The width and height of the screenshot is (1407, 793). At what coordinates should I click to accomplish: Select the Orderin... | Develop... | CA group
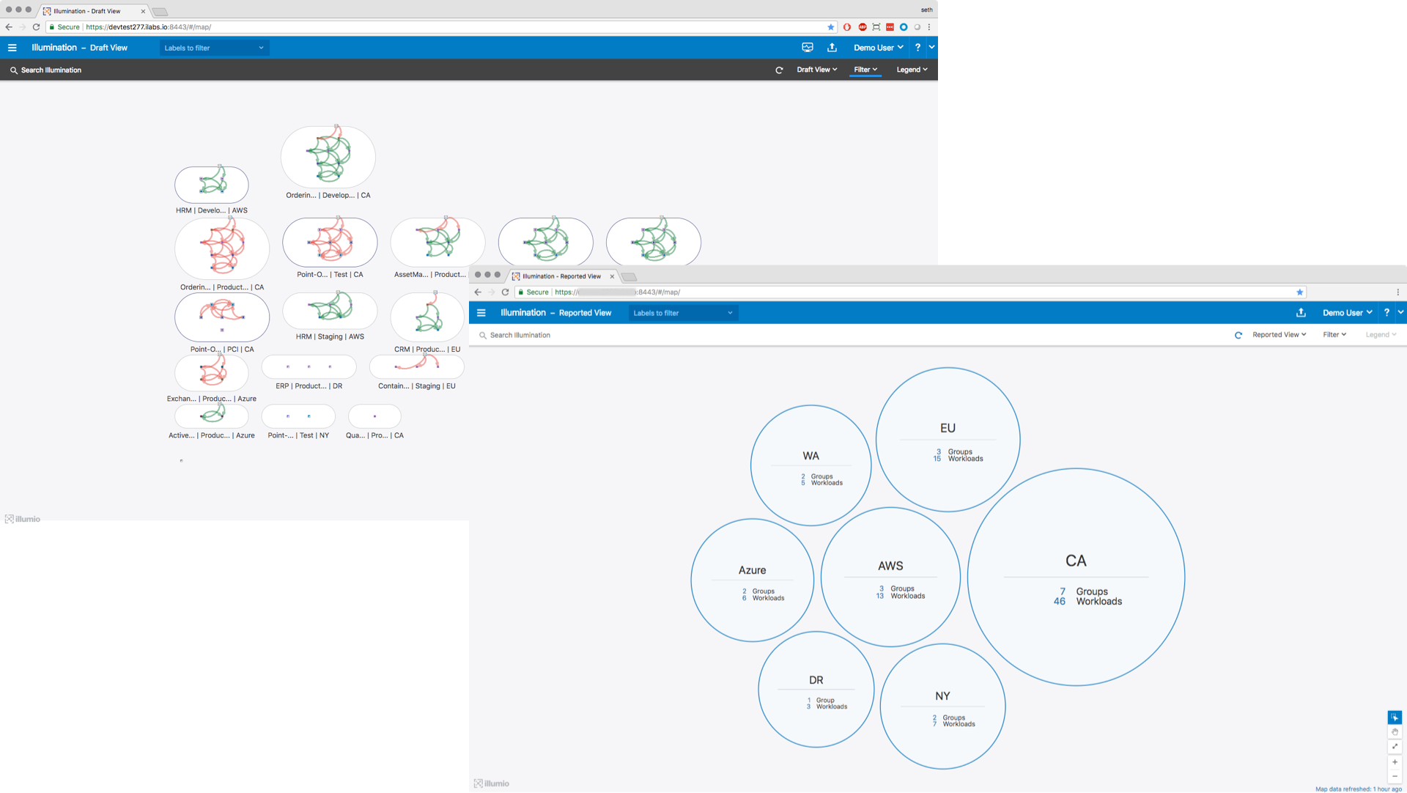(x=328, y=157)
